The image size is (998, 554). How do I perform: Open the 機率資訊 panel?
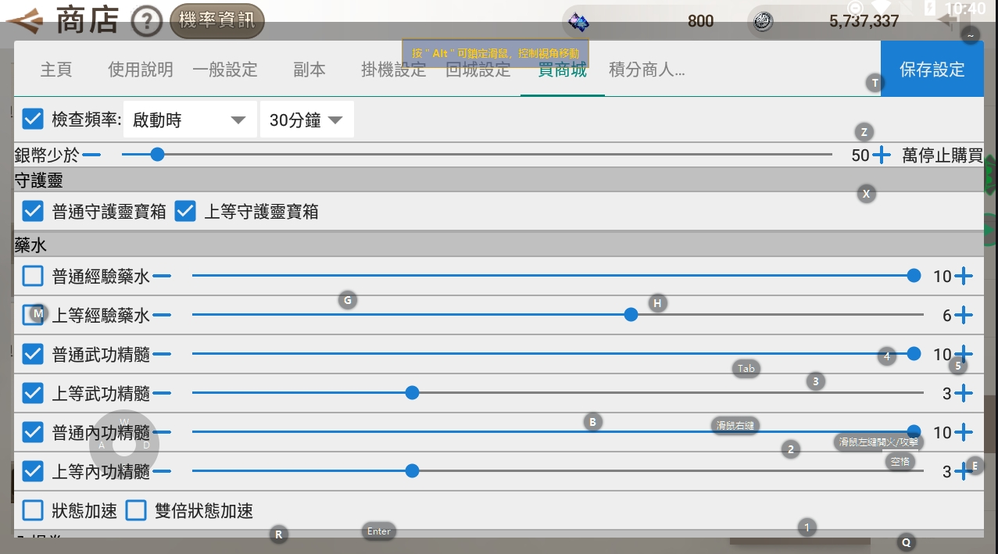[216, 22]
